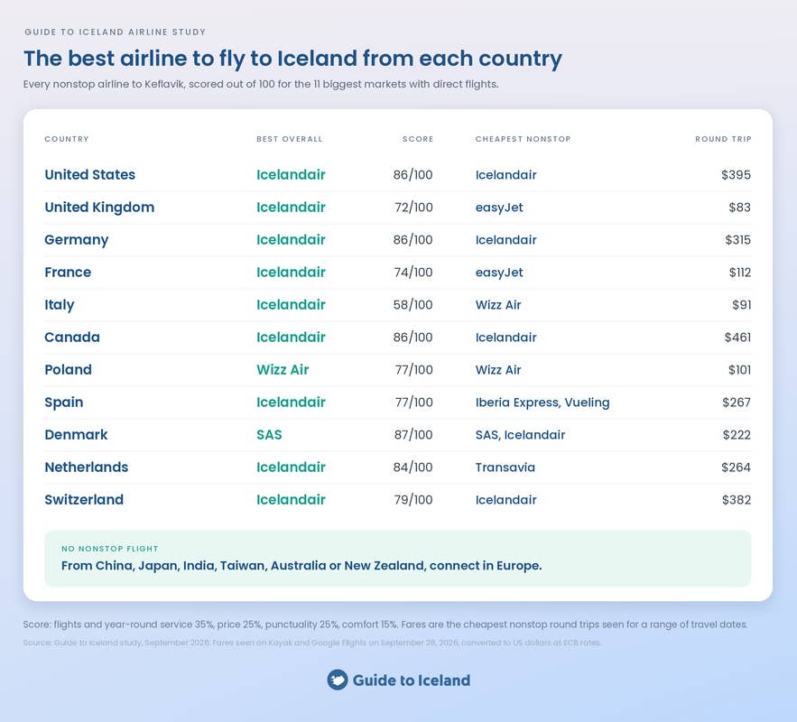This screenshot has height=722, width=797.
Task: Click Icelandair best overall in Netherlands row
Action: click(291, 467)
